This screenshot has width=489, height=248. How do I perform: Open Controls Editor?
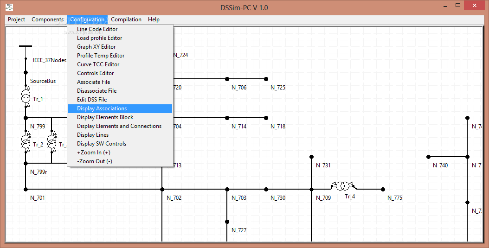coord(120,73)
